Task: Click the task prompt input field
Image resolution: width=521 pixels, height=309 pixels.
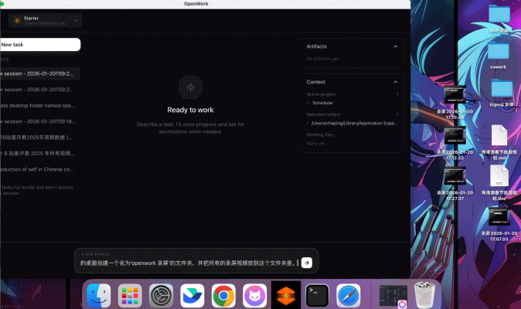Action: 186,263
